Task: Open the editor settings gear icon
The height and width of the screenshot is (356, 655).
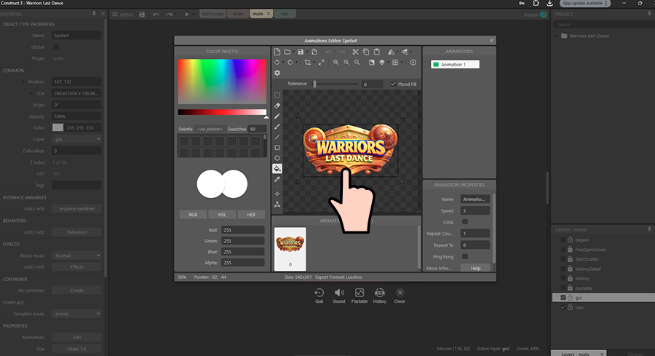Action: tap(277, 73)
